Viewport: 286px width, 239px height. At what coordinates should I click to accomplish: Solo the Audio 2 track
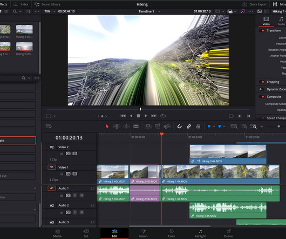75,213
